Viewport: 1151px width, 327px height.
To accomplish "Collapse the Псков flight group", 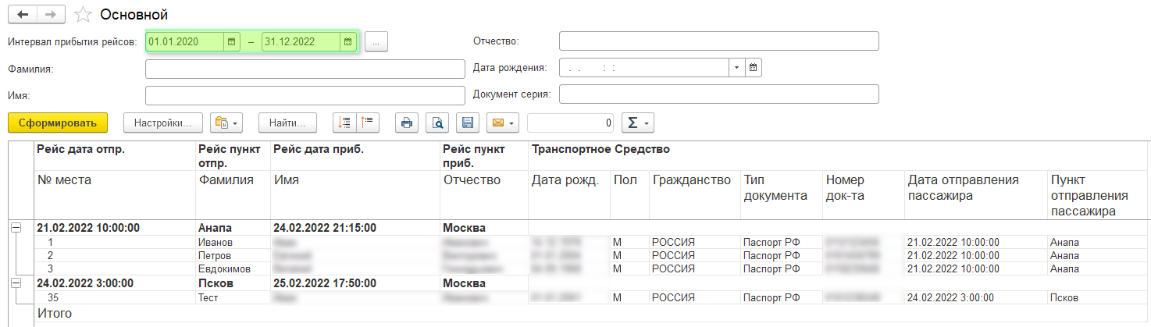I will pyautogui.click(x=15, y=283).
